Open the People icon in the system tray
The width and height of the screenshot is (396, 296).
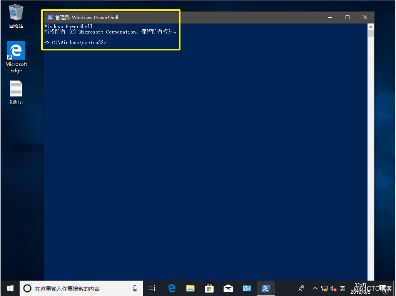(301, 288)
